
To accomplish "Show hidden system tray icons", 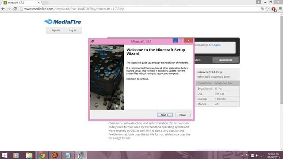I will [x=242, y=155].
